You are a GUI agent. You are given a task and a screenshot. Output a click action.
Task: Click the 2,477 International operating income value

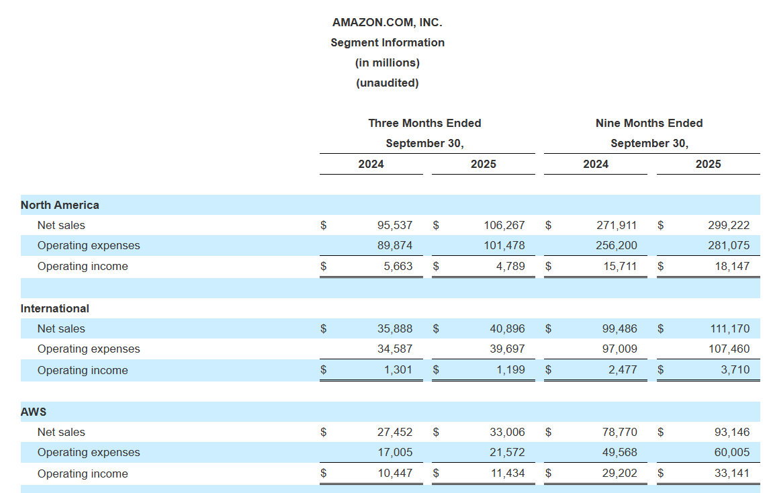click(623, 369)
